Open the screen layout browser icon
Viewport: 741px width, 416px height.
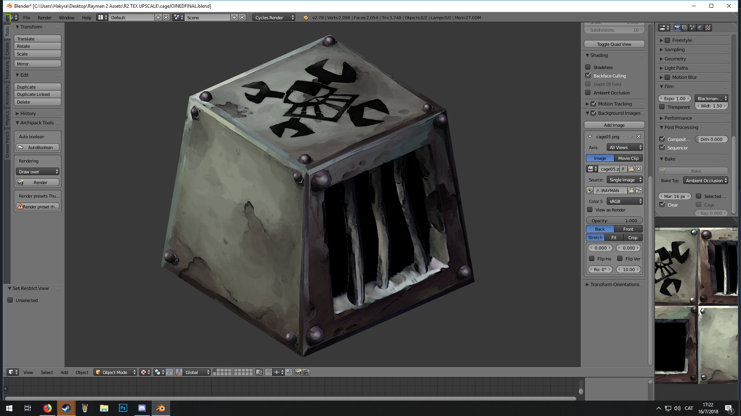pyautogui.click(x=102, y=17)
